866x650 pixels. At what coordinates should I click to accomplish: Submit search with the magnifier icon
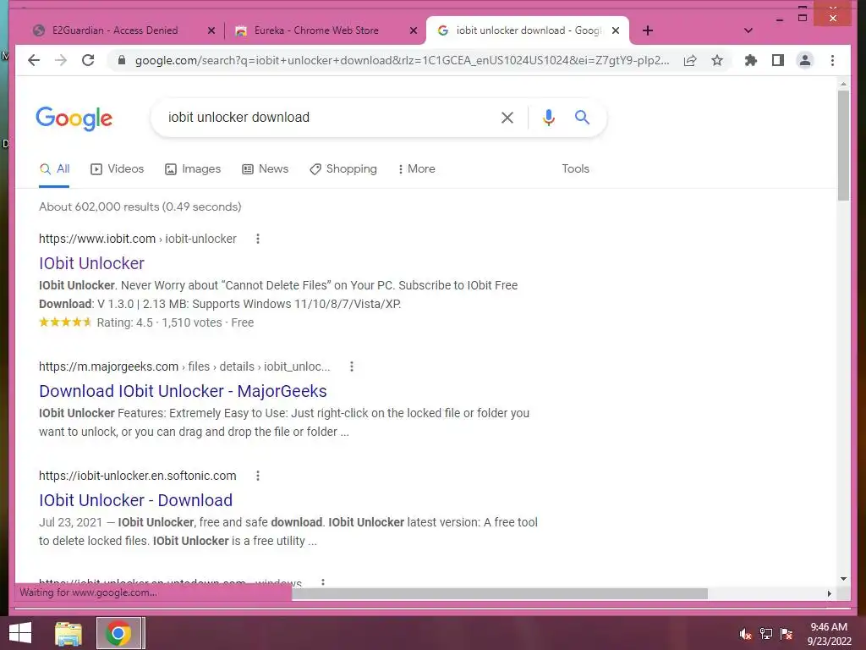[582, 117]
